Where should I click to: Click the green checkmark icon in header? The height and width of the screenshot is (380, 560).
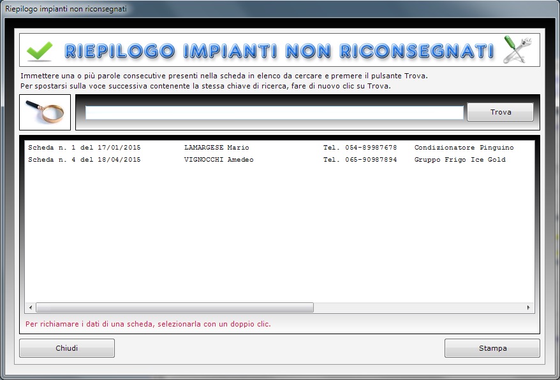pyautogui.click(x=40, y=51)
